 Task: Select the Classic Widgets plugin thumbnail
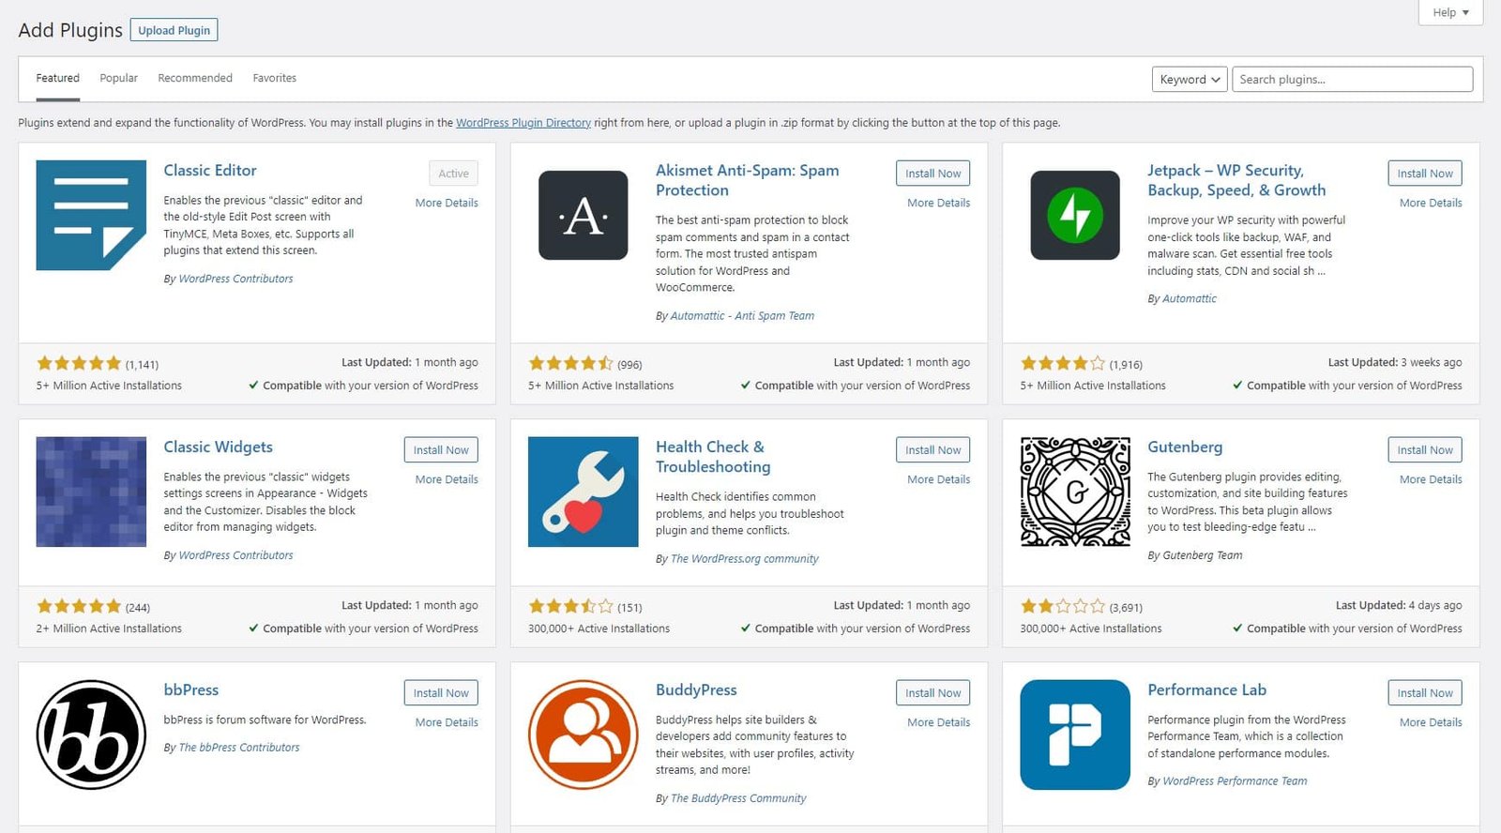tap(91, 492)
